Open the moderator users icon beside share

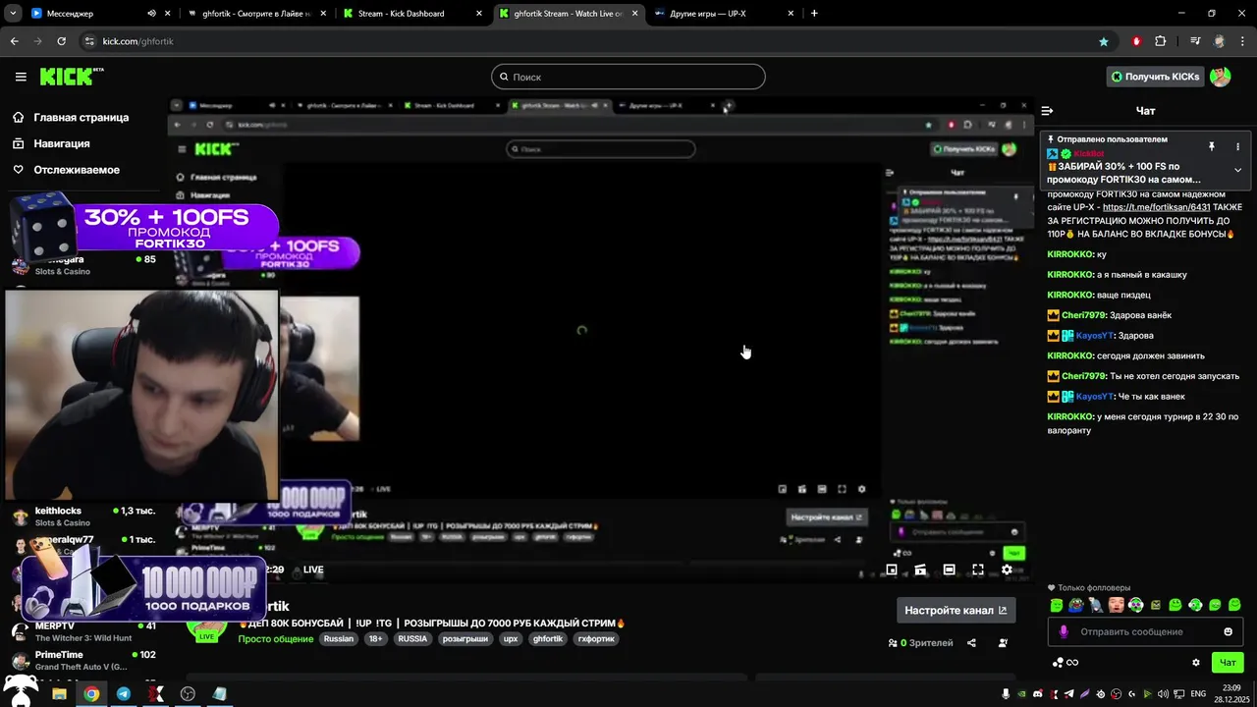(1003, 643)
